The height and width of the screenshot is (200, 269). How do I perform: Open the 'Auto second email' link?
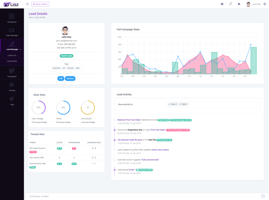coord(150,160)
